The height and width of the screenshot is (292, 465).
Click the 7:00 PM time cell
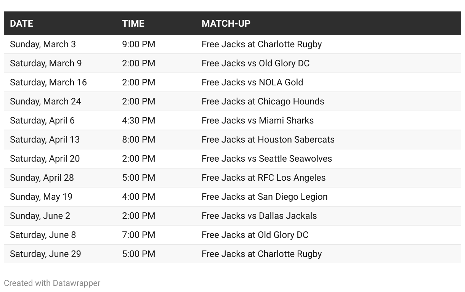139,235
